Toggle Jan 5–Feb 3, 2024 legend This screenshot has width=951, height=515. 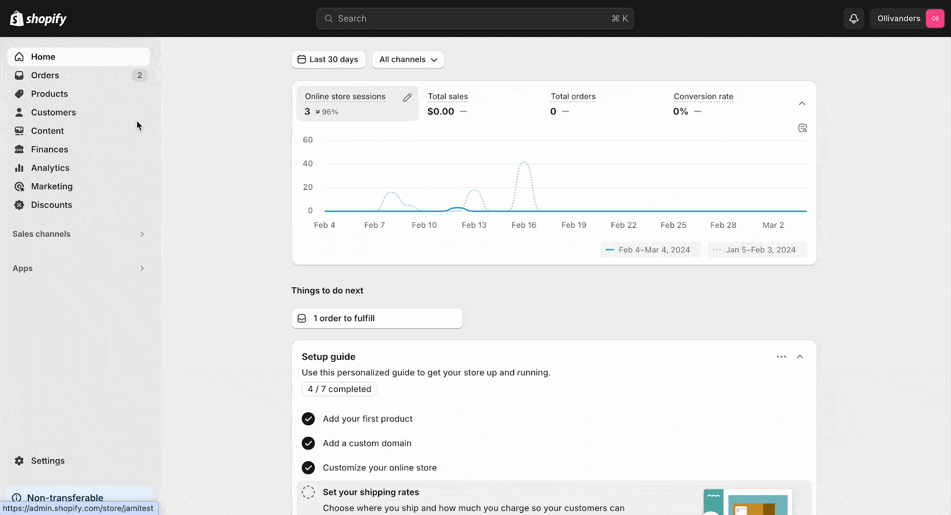pyautogui.click(x=757, y=250)
